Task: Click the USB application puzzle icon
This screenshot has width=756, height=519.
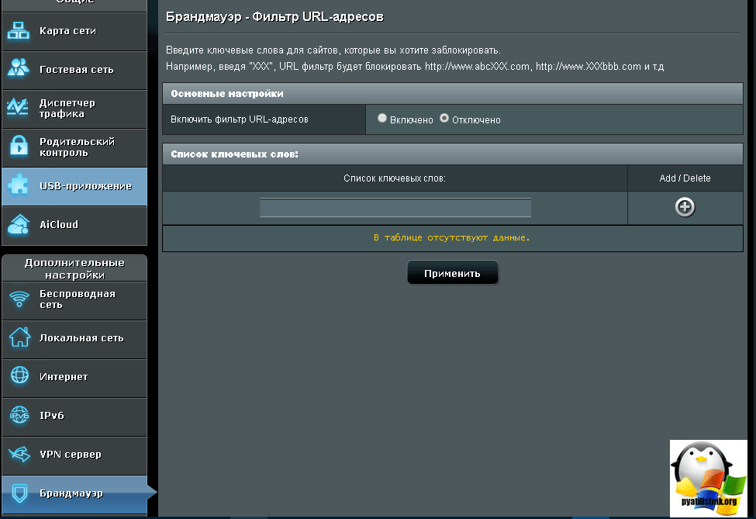Action: point(18,185)
